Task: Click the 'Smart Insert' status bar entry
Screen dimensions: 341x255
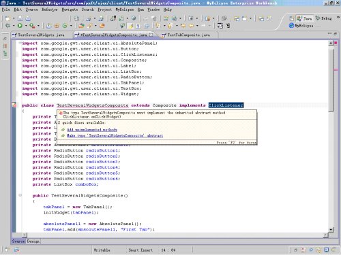Action: click(140, 250)
